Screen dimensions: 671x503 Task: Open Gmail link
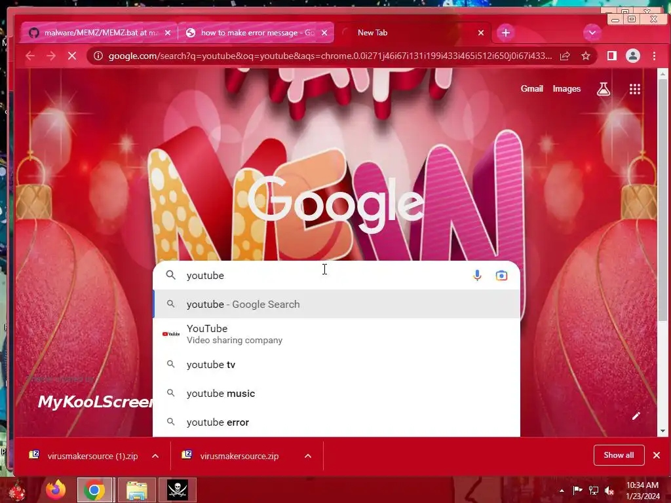532,88
